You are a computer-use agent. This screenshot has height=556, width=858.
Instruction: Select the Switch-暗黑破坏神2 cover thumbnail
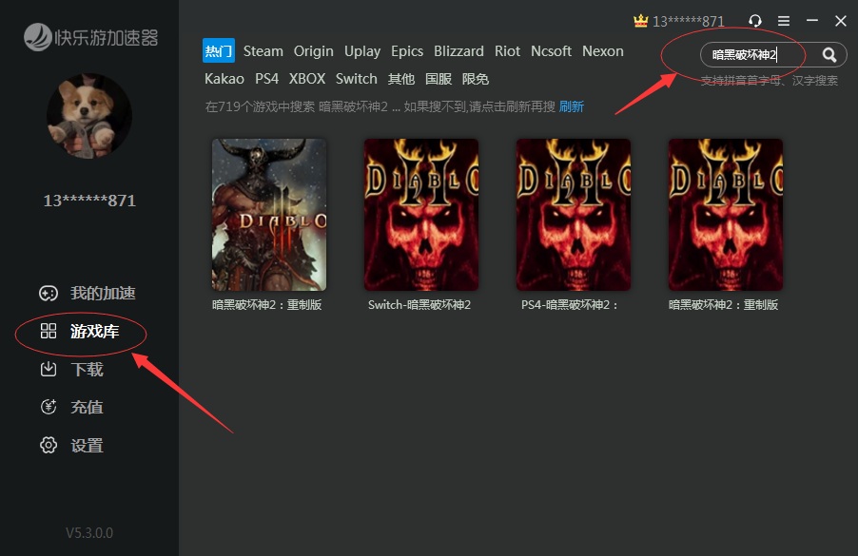[x=421, y=214]
